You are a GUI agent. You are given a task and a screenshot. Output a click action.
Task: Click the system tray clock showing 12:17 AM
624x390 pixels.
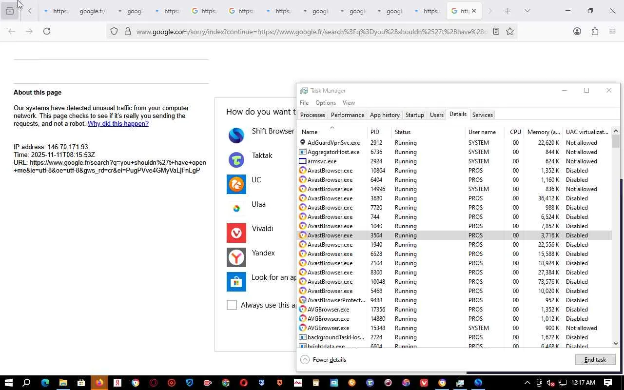pos(583,383)
